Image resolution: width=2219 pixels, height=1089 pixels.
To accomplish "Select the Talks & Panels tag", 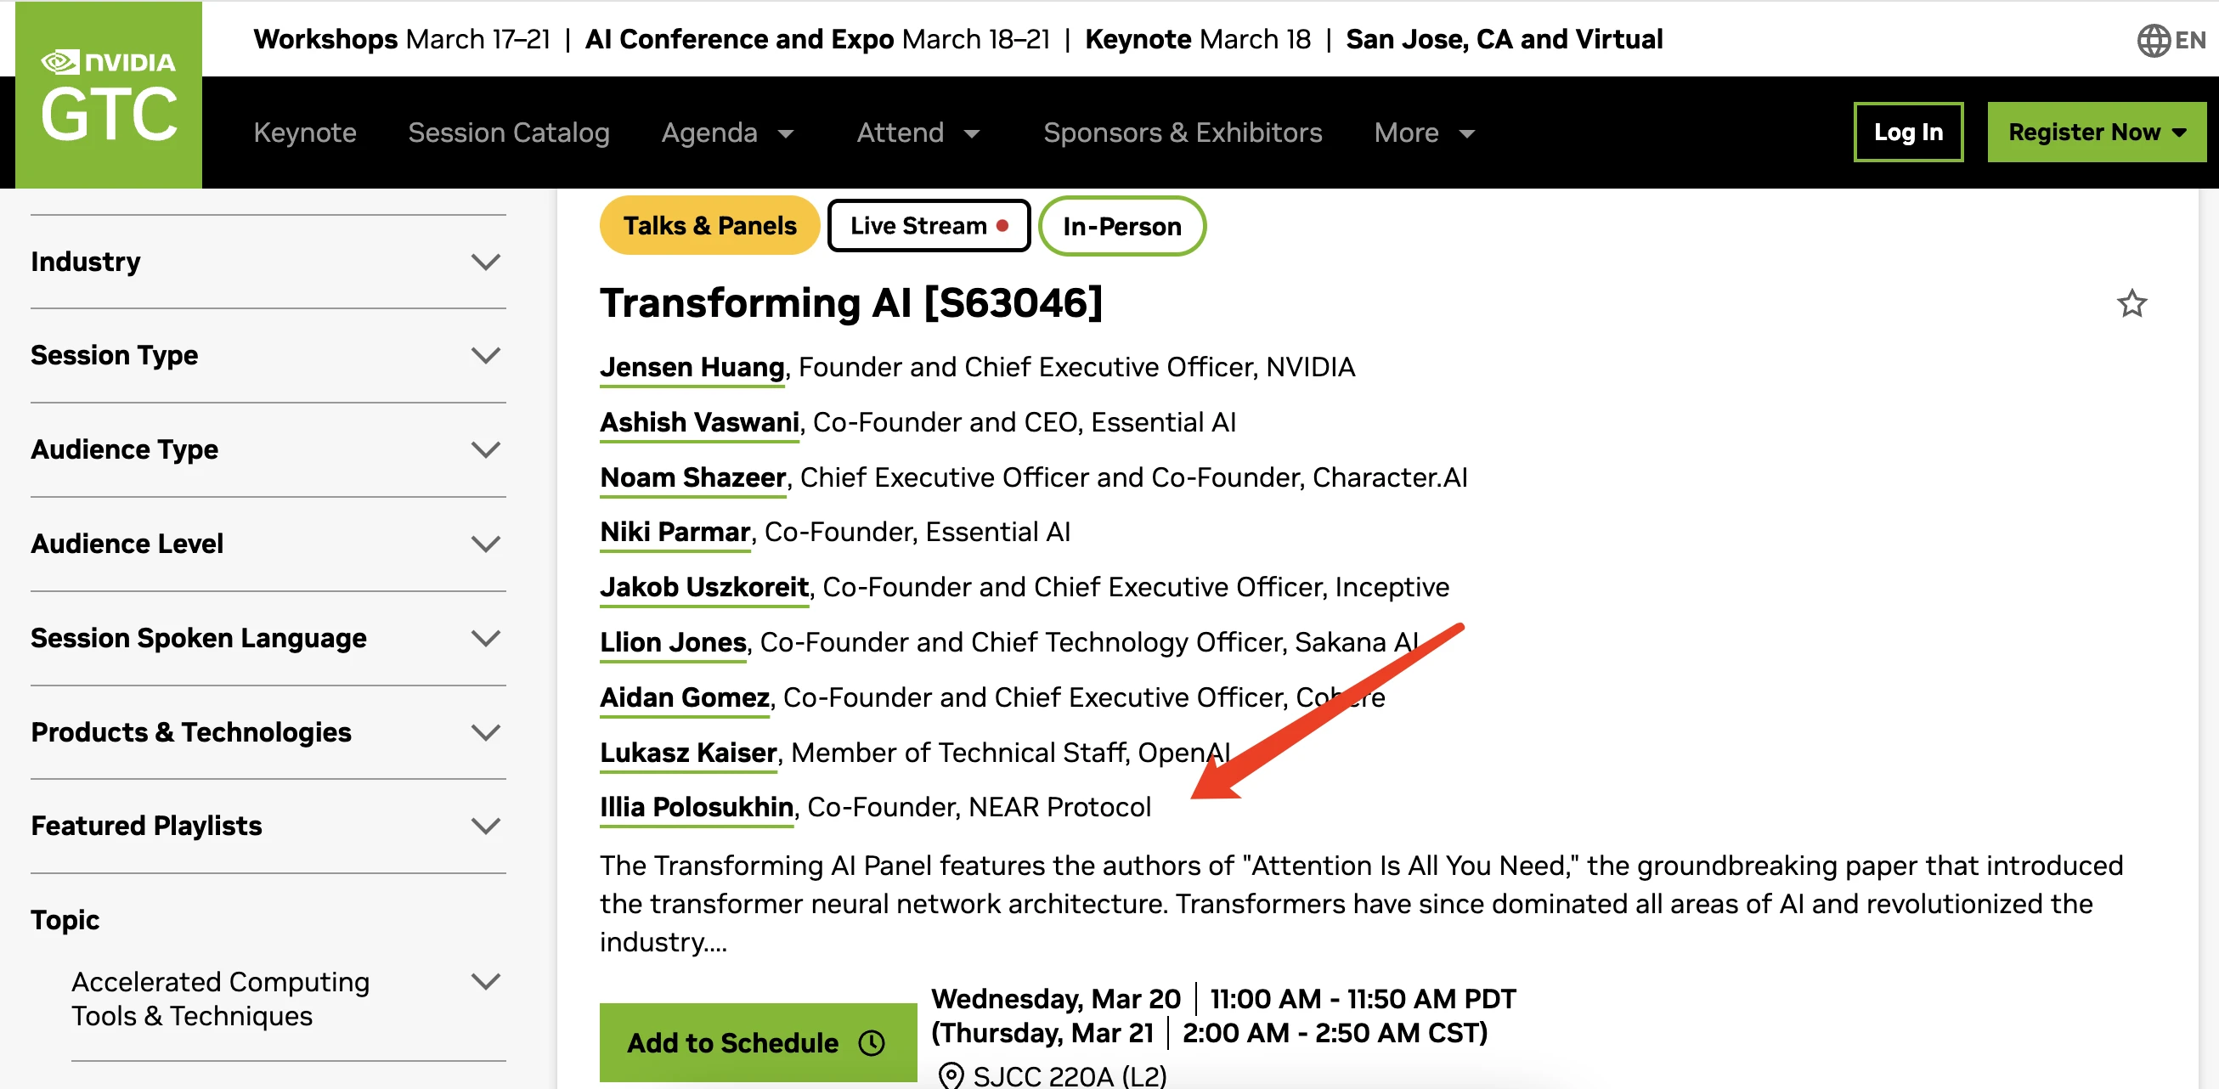I will [709, 226].
